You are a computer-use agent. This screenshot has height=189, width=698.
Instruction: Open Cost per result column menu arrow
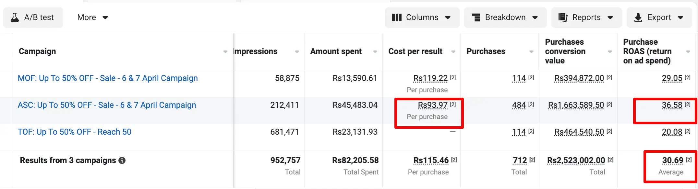453,52
